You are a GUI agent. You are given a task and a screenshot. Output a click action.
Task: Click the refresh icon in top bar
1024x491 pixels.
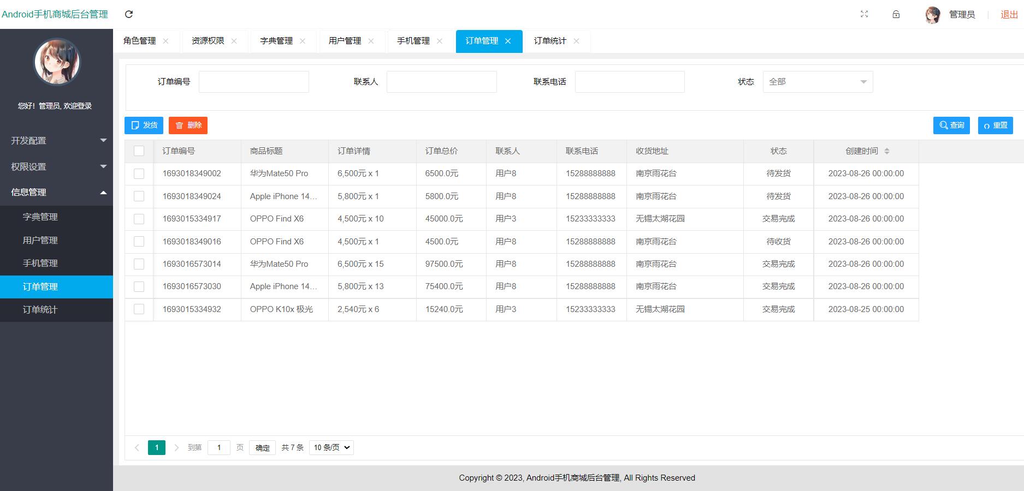pyautogui.click(x=129, y=14)
